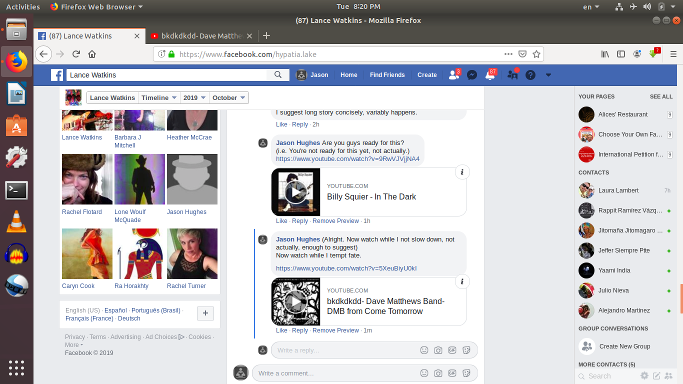Viewport: 683px width, 384px height.
Task: Play the Billy Squier In The Dark video
Action: (296, 192)
